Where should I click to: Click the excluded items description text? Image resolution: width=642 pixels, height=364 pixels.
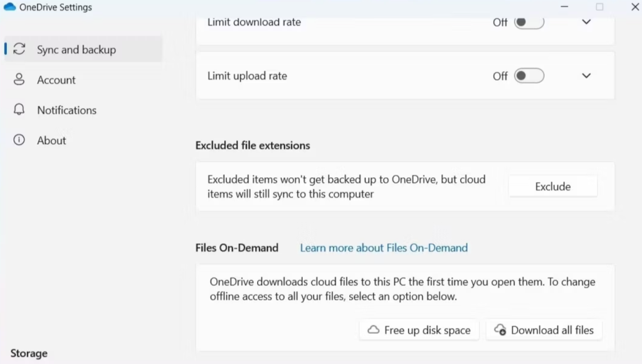346,187
